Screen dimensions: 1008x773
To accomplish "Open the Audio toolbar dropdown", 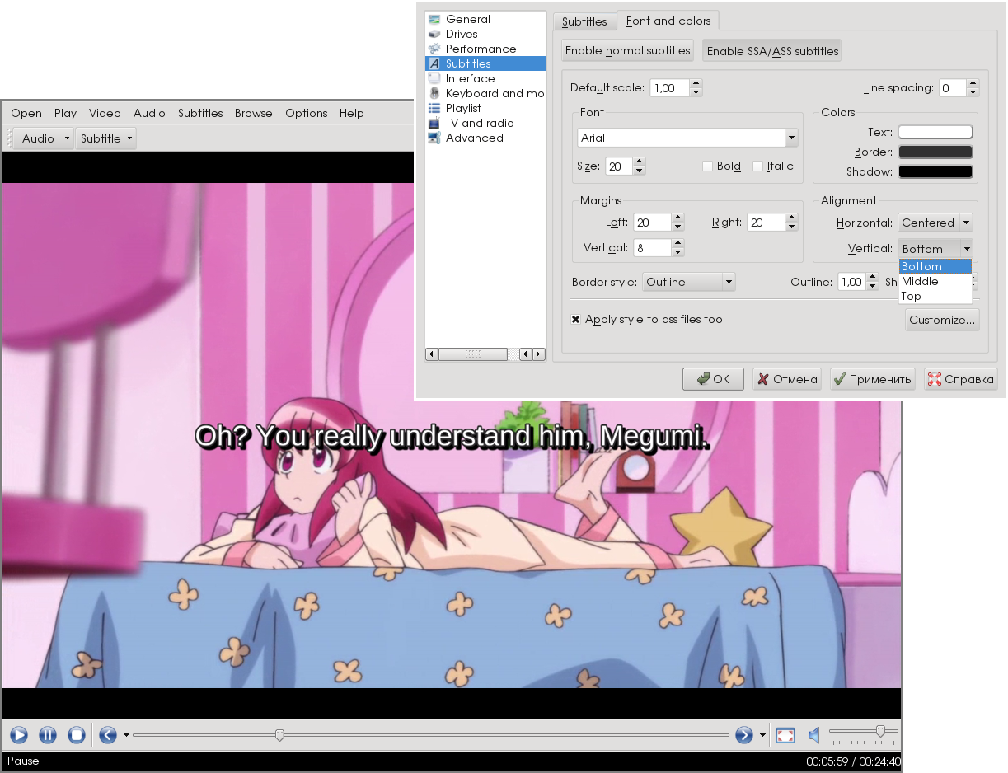I will point(44,138).
